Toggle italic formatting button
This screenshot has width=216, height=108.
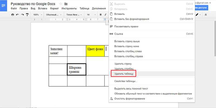click(105, 15)
